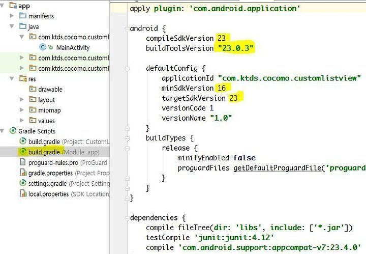The width and height of the screenshot is (366, 254).
Task: Click versionName value "1.0"
Action: tap(221, 118)
